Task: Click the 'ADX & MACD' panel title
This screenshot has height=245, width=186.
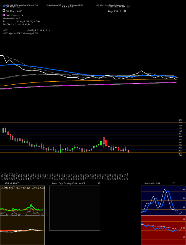Action: (12, 183)
